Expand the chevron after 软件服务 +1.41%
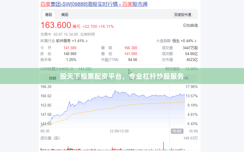Screen dimensions: 244x152 pyautogui.click(x=87, y=41)
